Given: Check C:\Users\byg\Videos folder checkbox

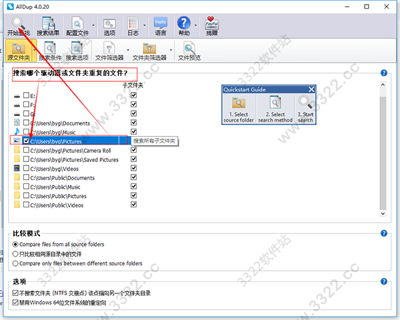Looking at the screenshot, I should point(26,168).
